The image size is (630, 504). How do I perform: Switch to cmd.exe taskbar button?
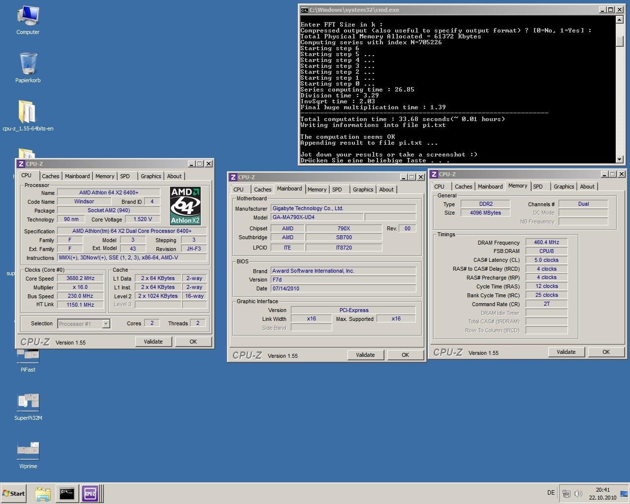coord(67,494)
